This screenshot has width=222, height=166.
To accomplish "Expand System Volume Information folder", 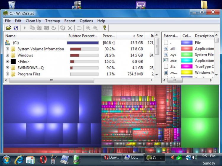I will [7, 49].
